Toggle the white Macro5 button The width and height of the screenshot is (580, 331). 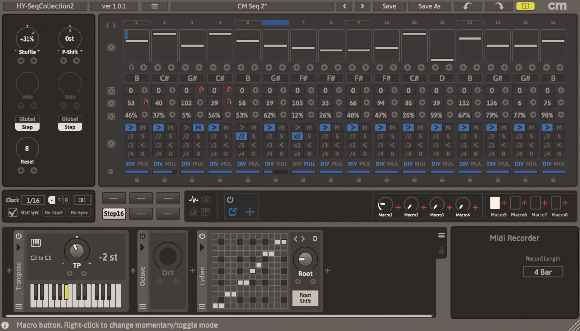coord(495,203)
